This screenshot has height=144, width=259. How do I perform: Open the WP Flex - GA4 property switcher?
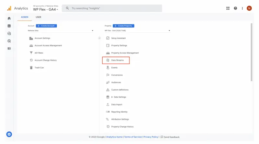pos(46,9)
